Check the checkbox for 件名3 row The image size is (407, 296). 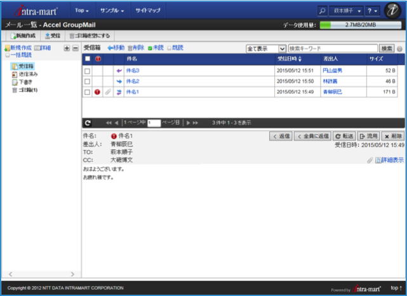87,71
